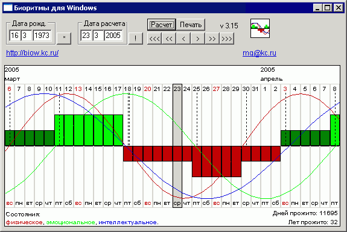
Task: Open the http://biow.kc.ru/ link
Action: 33,53
